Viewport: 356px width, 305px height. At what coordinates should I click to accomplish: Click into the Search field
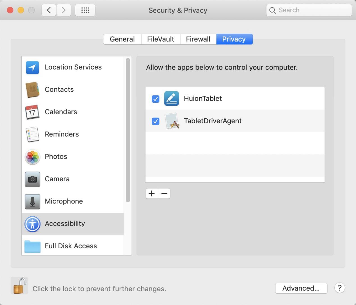click(309, 10)
